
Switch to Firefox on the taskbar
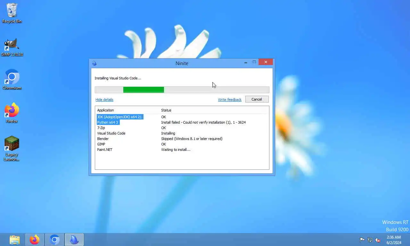tap(35, 240)
